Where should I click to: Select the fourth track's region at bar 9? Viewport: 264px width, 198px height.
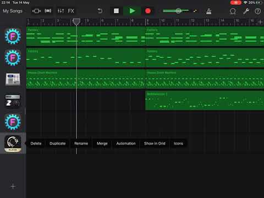pyautogui.click(x=205, y=101)
